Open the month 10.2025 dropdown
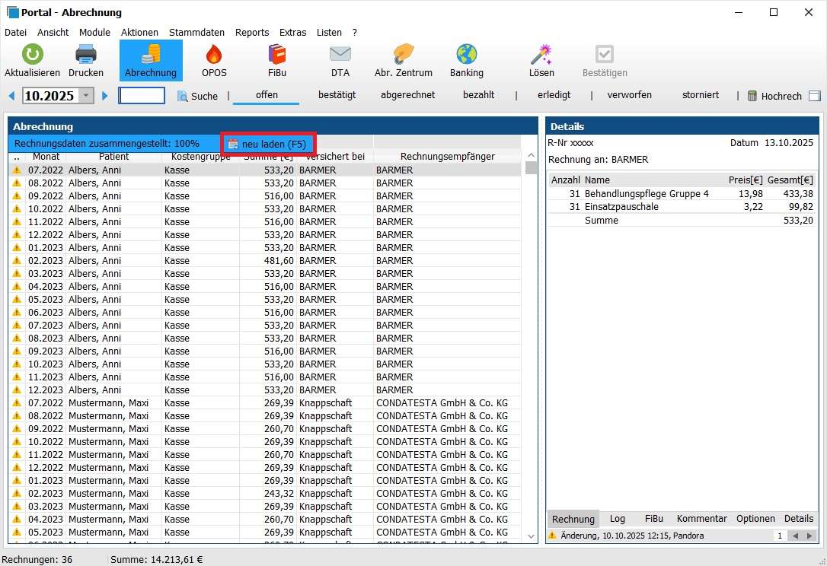 [86, 96]
